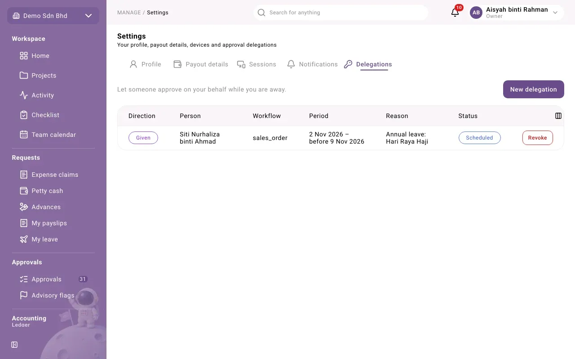The height and width of the screenshot is (359, 575).
Task: Click the Projects folder icon
Action: [24, 75]
